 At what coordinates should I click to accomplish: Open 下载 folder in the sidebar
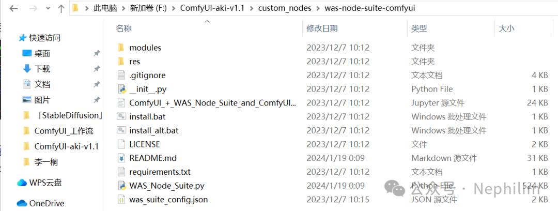pyautogui.click(x=42, y=69)
